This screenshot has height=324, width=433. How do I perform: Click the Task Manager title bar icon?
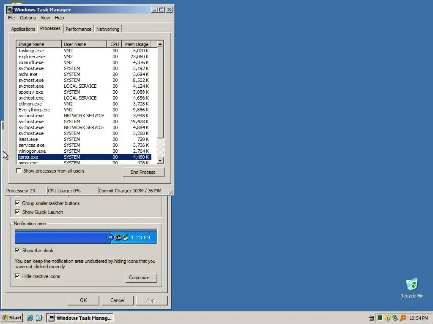click(10, 10)
